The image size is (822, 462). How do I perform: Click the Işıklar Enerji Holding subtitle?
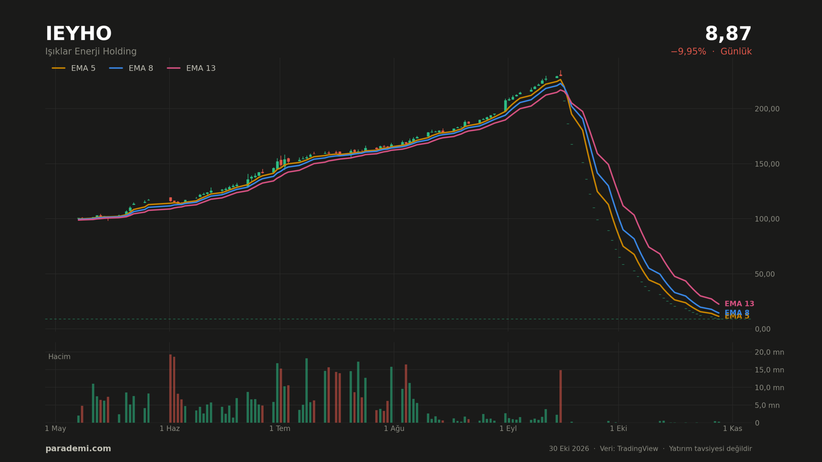click(91, 52)
